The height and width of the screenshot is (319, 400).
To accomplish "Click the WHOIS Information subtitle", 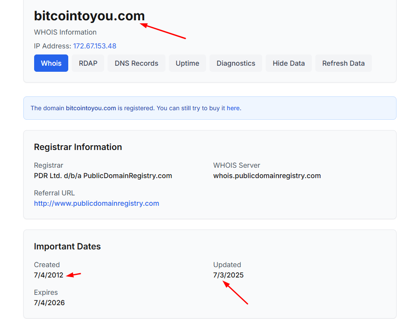I will click(x=65, y=32).
